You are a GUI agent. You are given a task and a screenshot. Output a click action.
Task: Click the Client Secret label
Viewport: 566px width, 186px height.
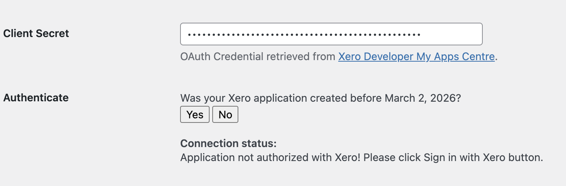click(x=36, y=33)
